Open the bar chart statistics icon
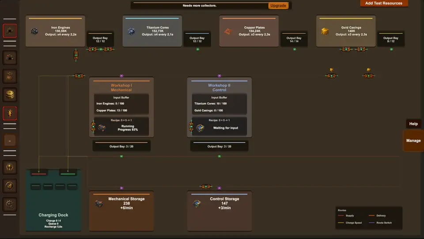 click(x=10, y=186)
